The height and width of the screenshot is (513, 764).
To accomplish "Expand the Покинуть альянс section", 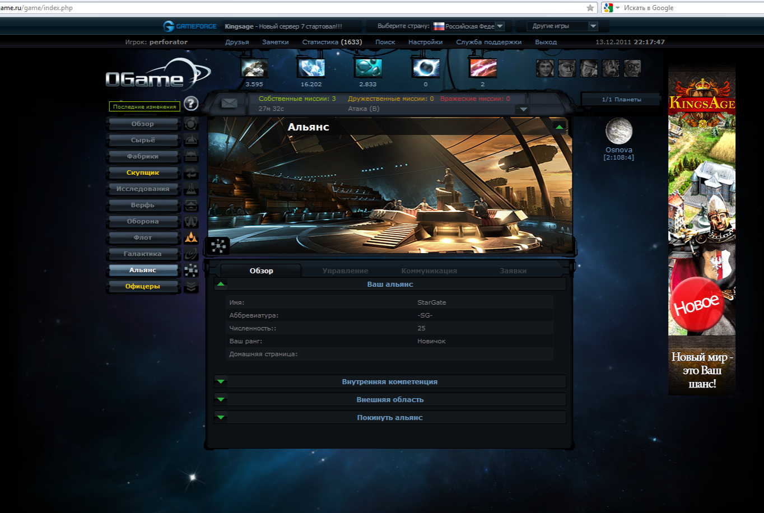I will point(221,418).
